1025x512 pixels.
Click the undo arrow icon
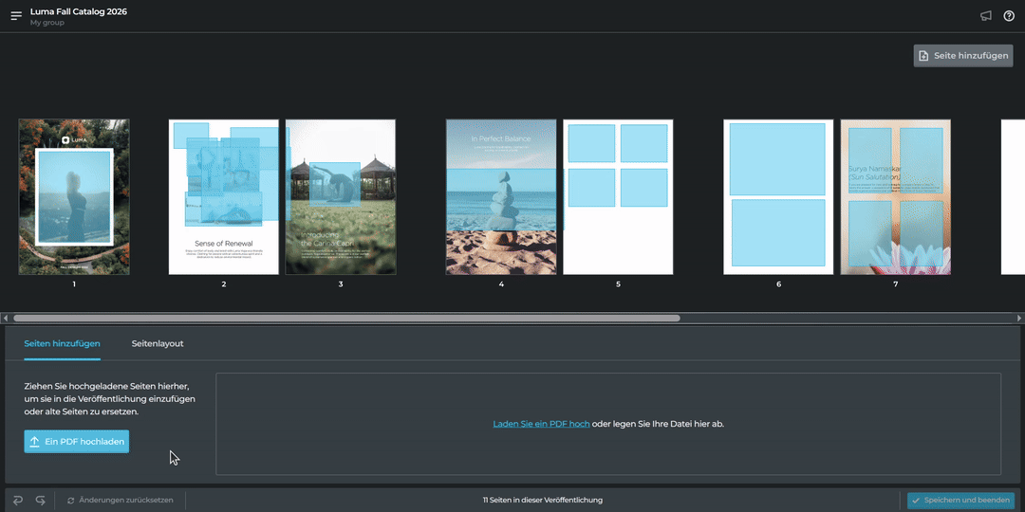18,500
